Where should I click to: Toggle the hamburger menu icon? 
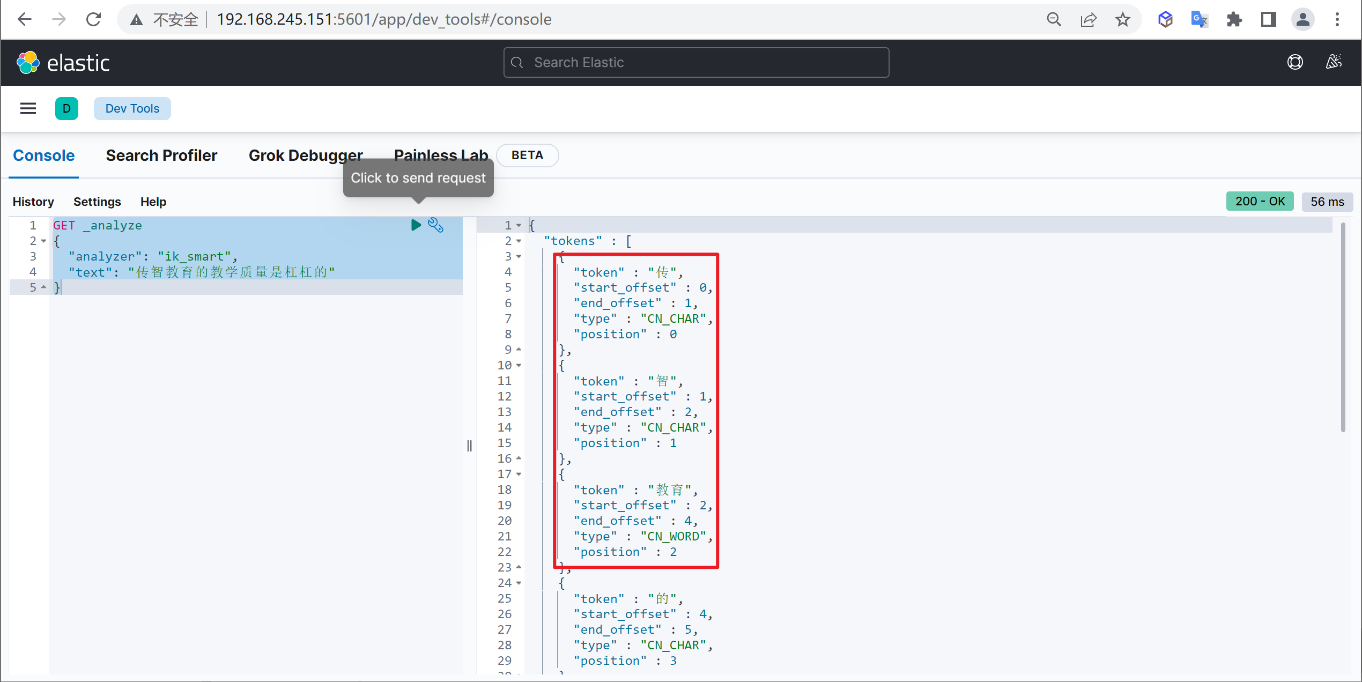click(x=28, y=108)
